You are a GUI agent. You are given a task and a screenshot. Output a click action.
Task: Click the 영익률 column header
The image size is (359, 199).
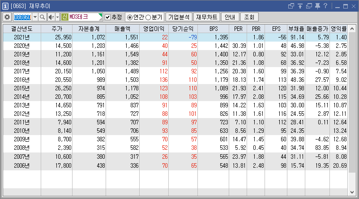pos(338,29)
